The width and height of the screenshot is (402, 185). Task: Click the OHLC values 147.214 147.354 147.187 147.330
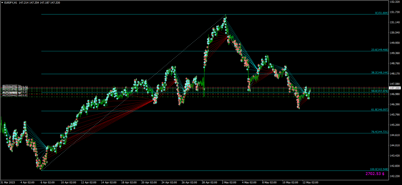coord(40,2)
